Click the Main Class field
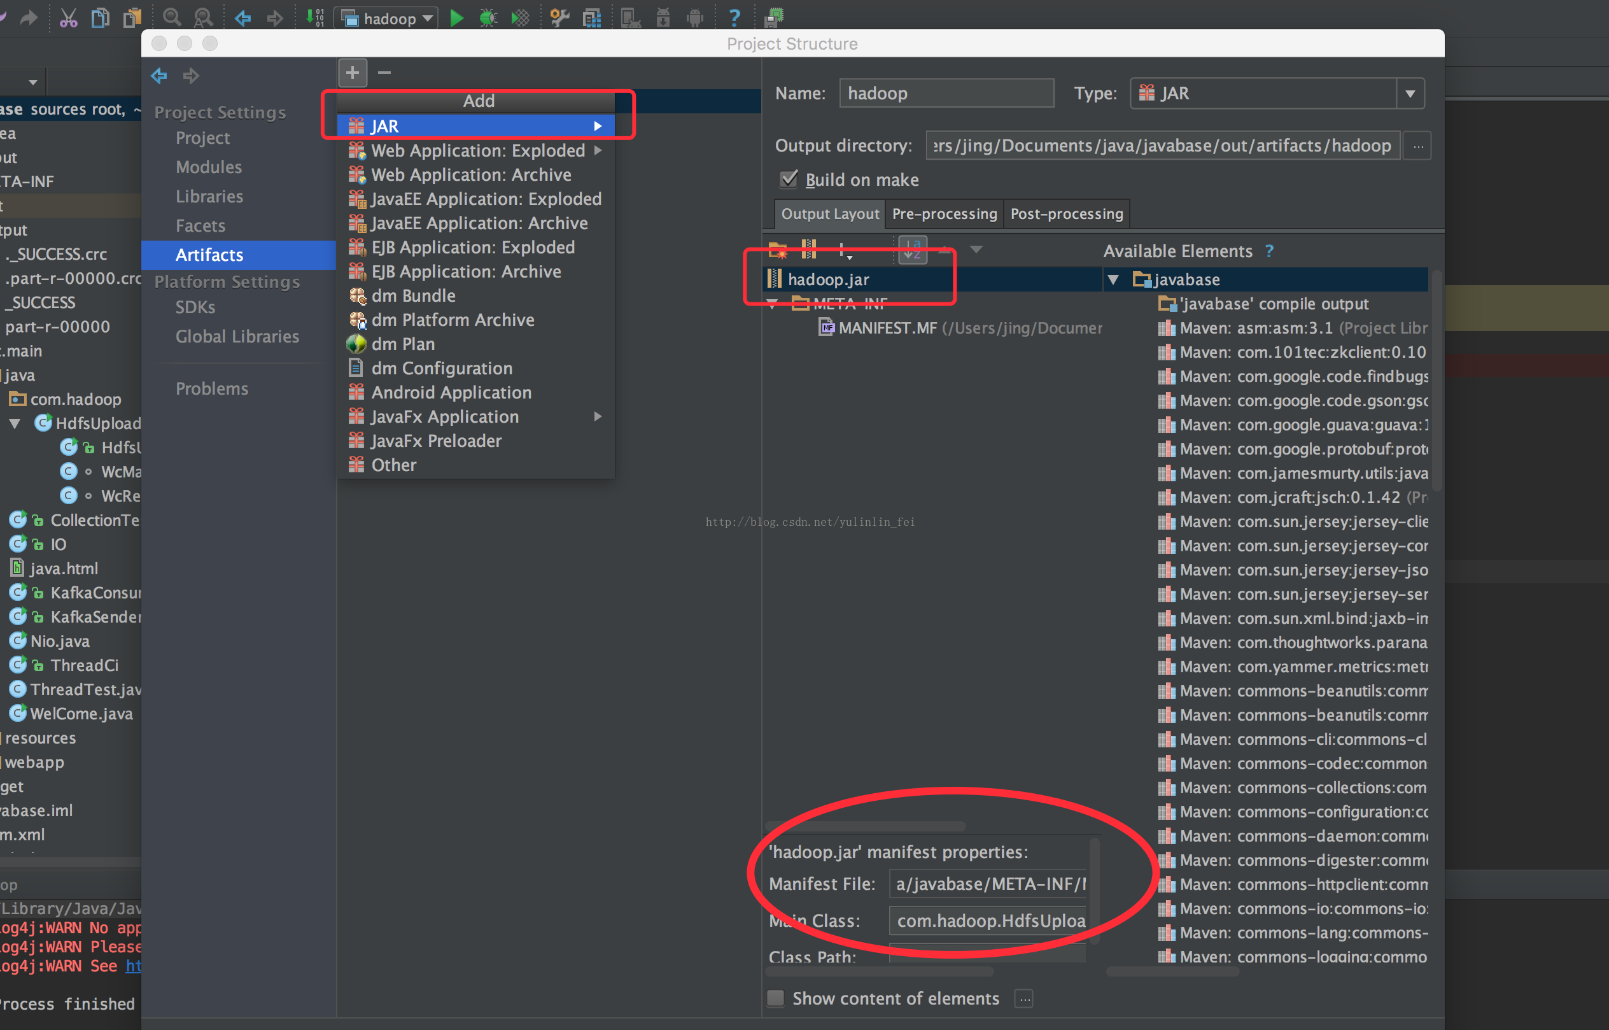This screenshot has height=1030, width=1609. (988, 921)
